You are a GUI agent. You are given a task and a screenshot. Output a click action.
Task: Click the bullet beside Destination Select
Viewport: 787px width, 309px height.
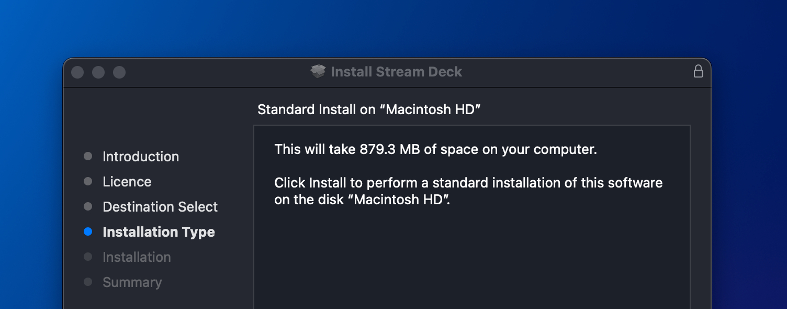[88, 206]
